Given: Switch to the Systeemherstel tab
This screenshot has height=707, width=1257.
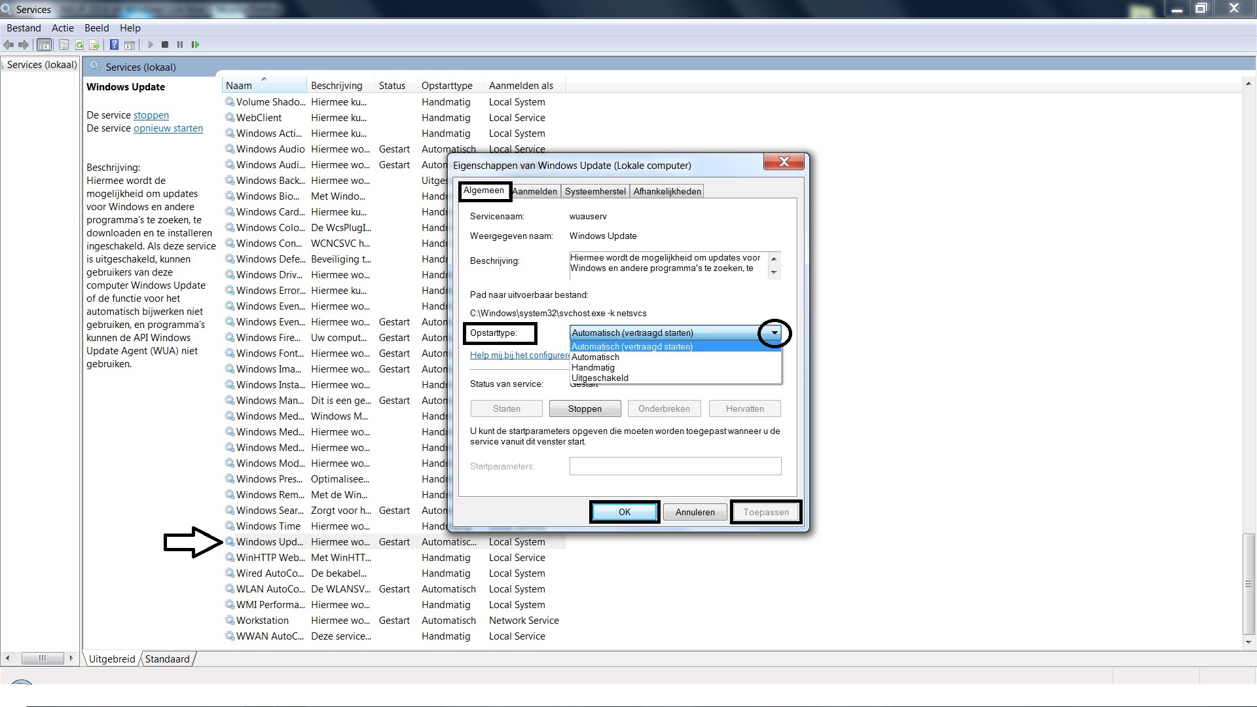Looking at the screenshot, I should [595, 191].
